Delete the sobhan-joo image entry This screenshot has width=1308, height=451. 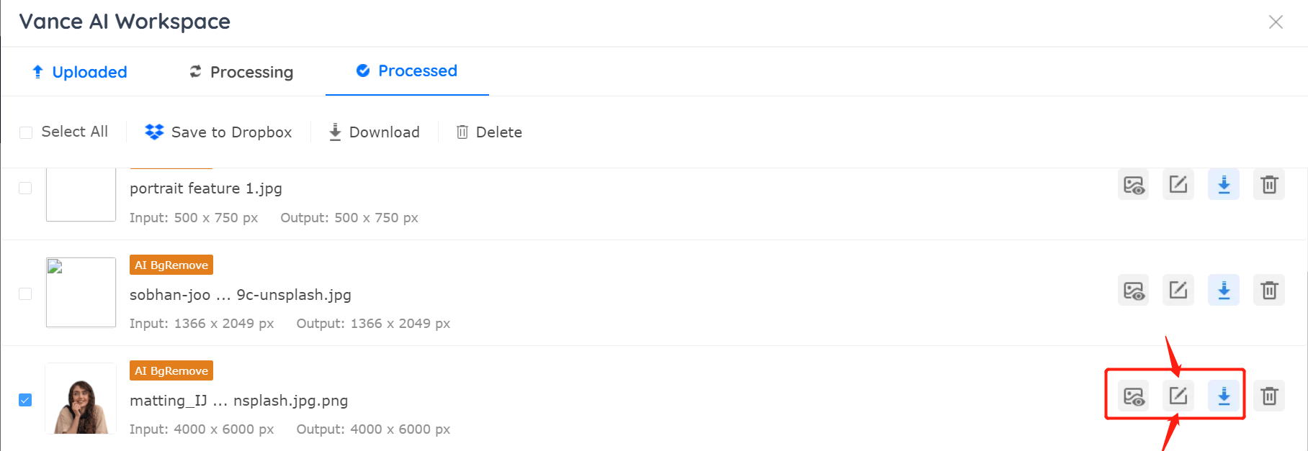[x=1269, y=290]
